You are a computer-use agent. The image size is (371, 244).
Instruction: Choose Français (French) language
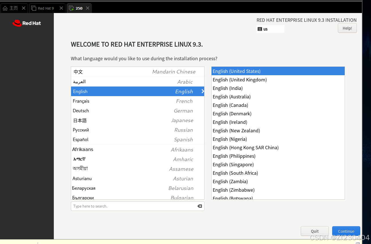click(137, 101)
